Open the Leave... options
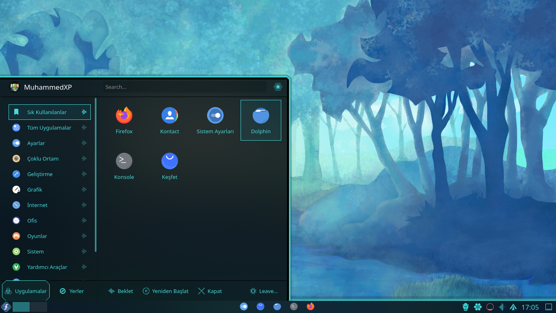556x313 pixels. point(264,291)
